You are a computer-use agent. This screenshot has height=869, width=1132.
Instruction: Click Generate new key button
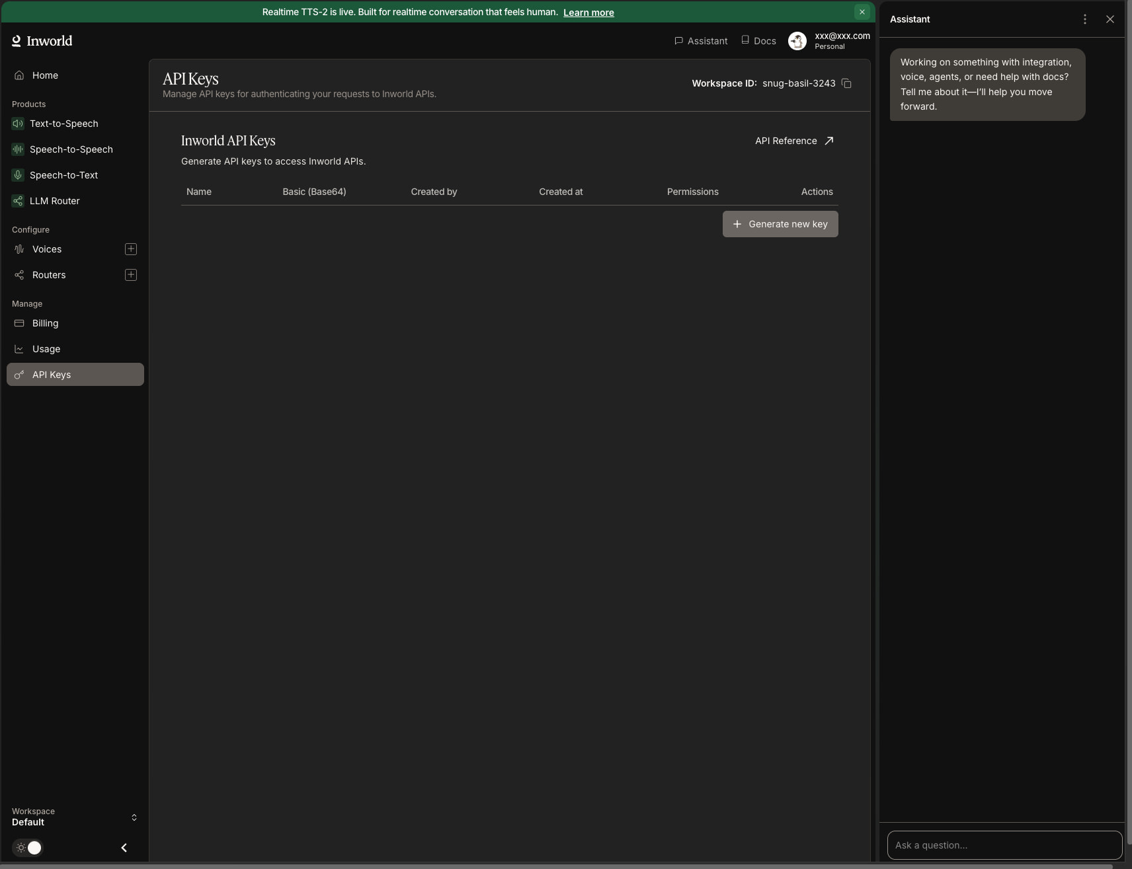coord(780,224)
